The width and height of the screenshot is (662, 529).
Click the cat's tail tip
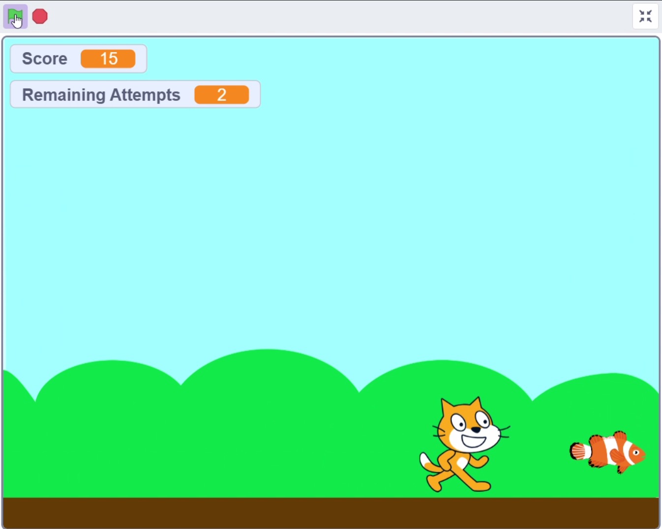click(x=424, y=460)
